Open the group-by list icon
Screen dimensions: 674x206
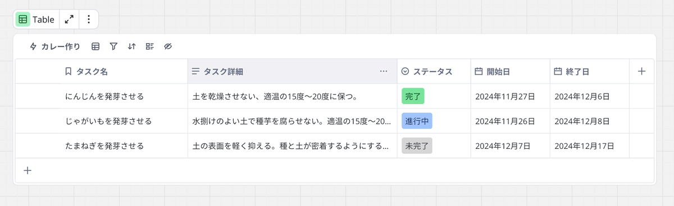tap(149, 46)
